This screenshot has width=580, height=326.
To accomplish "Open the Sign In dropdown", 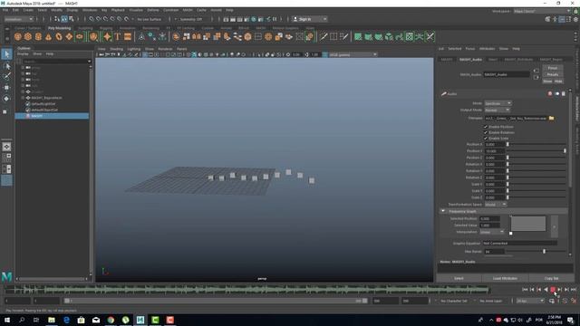I will [309, 19].
